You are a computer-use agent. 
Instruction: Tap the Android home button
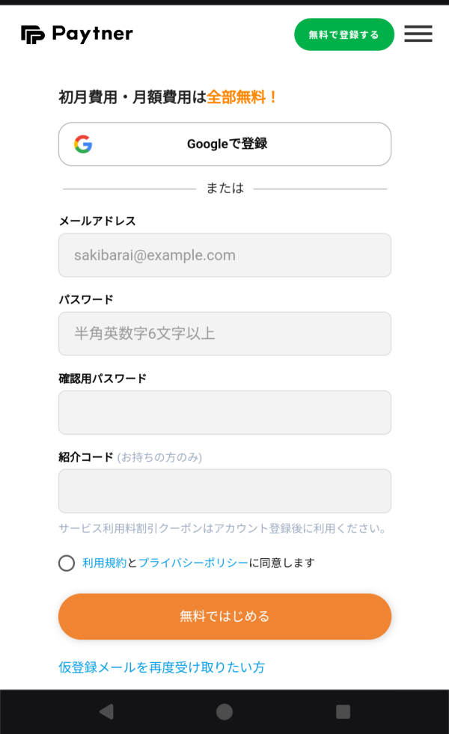(224, 712)
